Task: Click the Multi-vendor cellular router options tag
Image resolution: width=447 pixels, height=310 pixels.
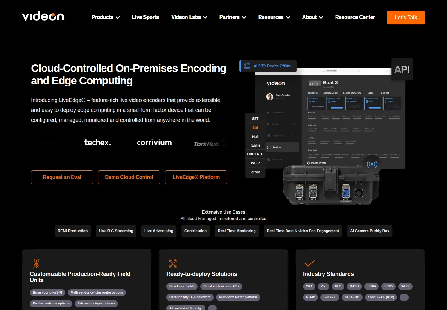Action: pyautogui.click(x=97, y=293)
